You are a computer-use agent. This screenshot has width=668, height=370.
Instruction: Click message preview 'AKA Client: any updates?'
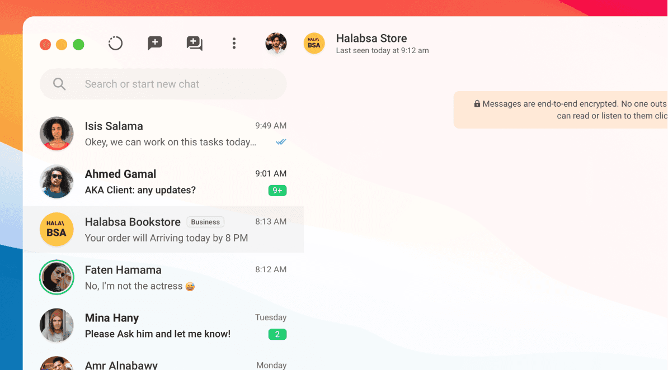pos(140,190)
